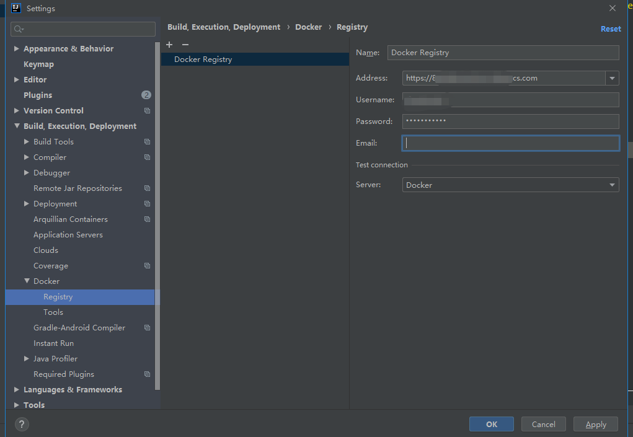Click the Username input field

tap(510, 100)
